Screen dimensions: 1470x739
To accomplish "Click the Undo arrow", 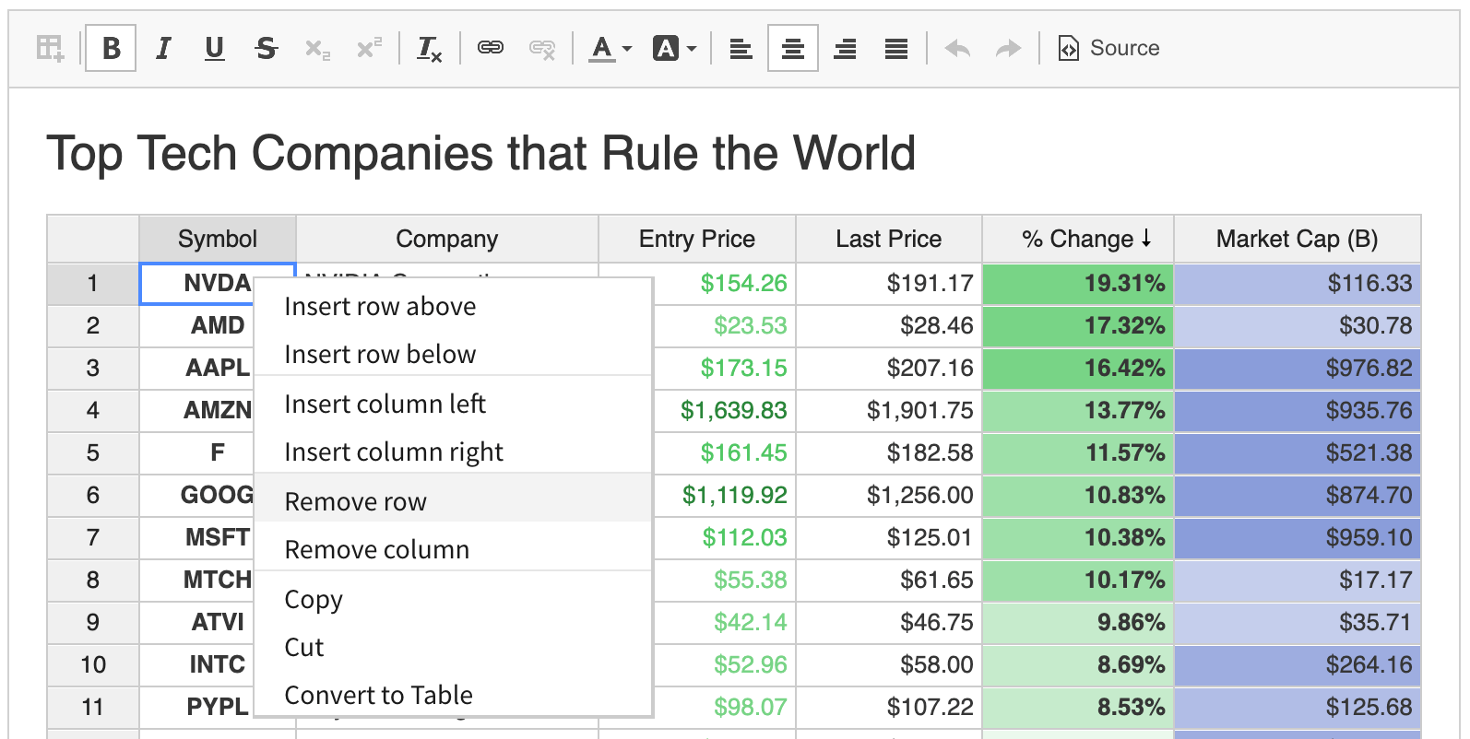I will point(957,48).
